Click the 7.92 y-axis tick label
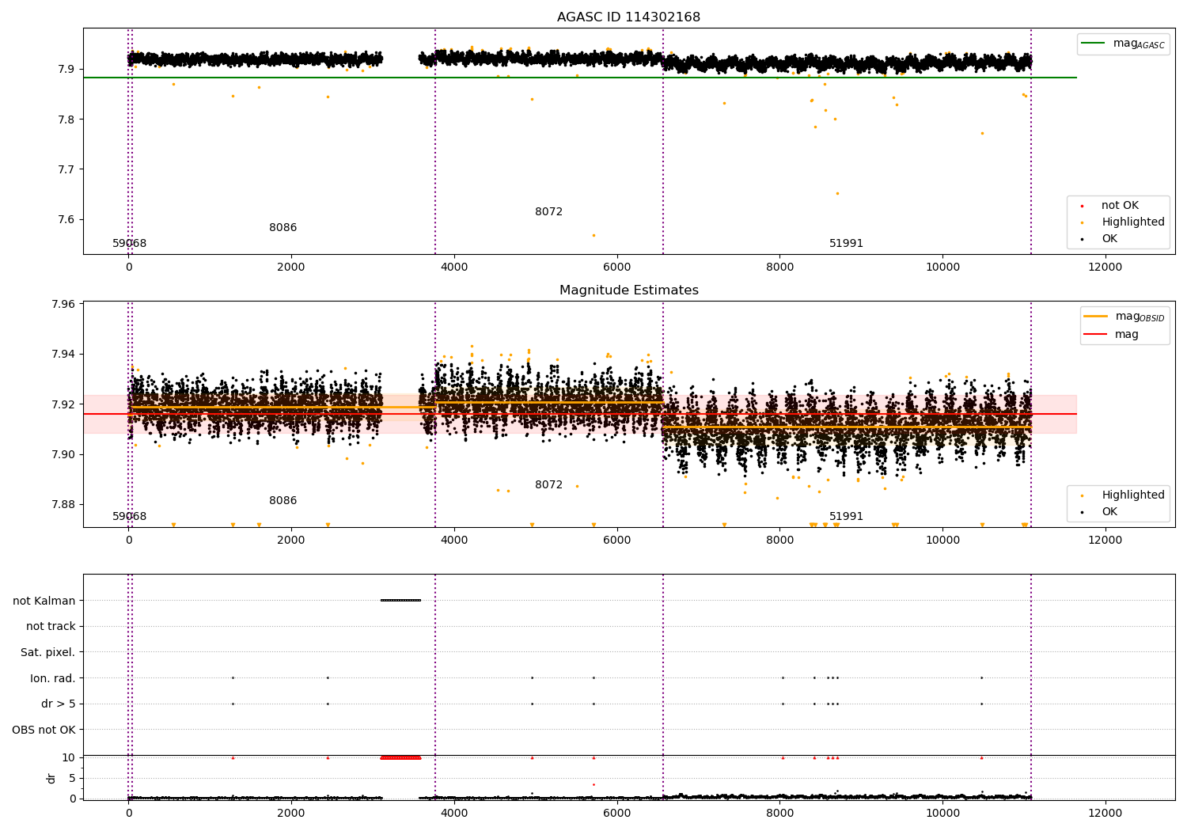The width and height of the screenshot is (1187, 831). pyautogui.click(x=63, y=404)
